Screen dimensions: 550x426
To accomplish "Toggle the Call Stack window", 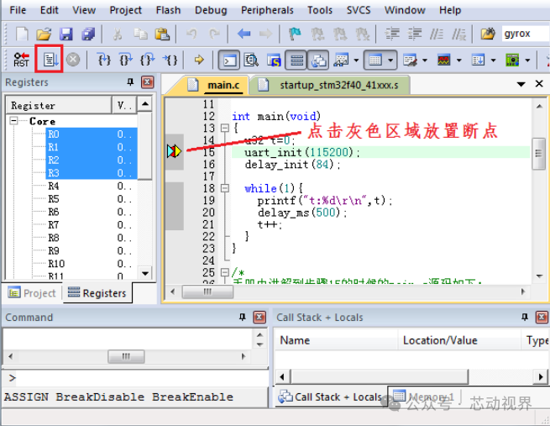I will click(x=318, y=60).
